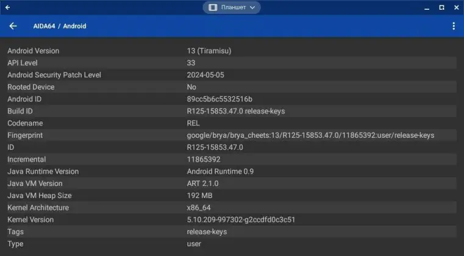Select the Codename label
Screen dimensions: 464x256
coord(25,123)
